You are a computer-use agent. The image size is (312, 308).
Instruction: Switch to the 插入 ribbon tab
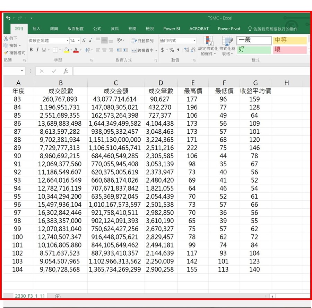[36, 29]
